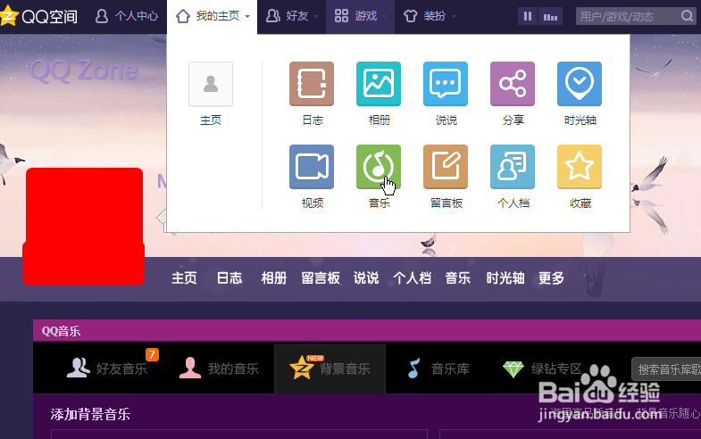Click the search magnifier icon
The height and width of the screenshot is (439, 701).
tap(687, 17)
